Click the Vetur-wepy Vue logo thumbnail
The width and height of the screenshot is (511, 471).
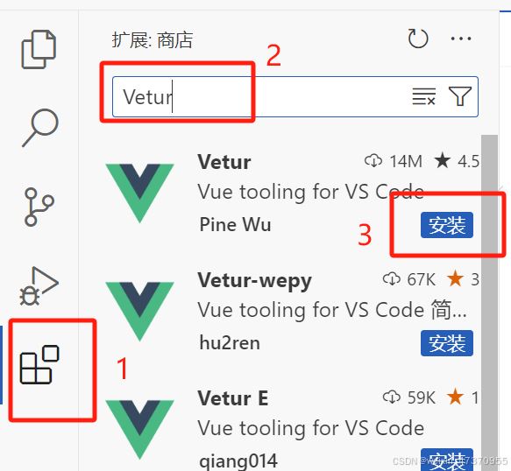[x=140, y=312]
